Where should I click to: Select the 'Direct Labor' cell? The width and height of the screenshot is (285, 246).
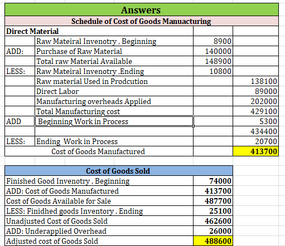click(114, 91)
